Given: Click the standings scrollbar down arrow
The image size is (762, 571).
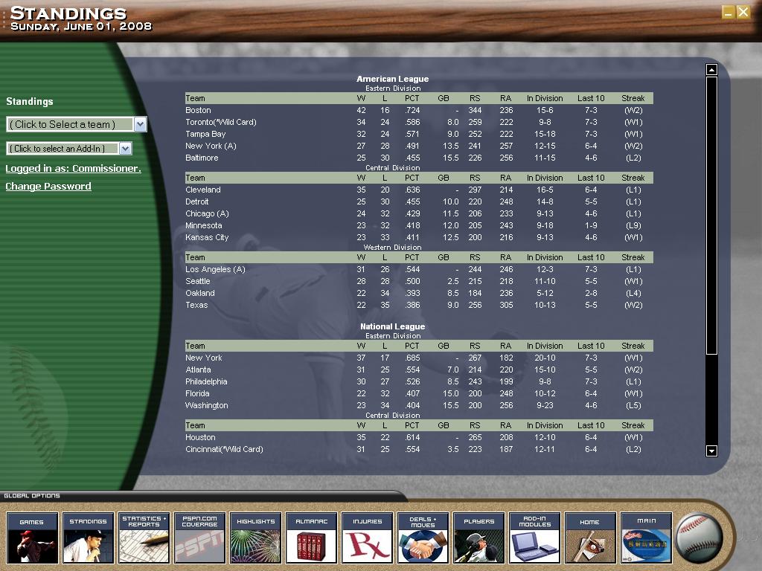Looking at the screenshot, I should 711,451.
